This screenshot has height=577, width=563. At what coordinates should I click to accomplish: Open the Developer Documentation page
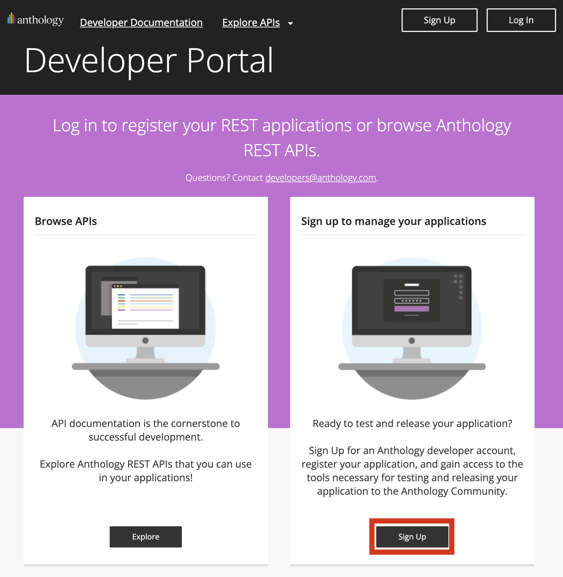click(141, 23)
